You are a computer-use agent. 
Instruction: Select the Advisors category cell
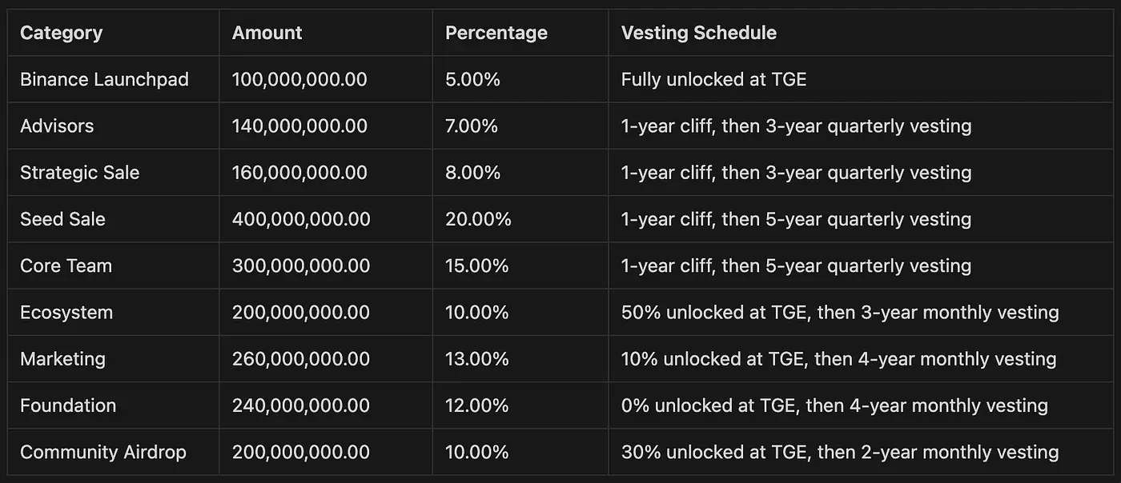[57, 126]
